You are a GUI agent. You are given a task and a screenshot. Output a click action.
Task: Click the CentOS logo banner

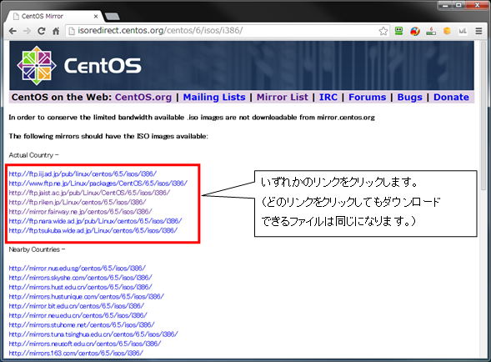pyautogui.click(x=242, y=66)
